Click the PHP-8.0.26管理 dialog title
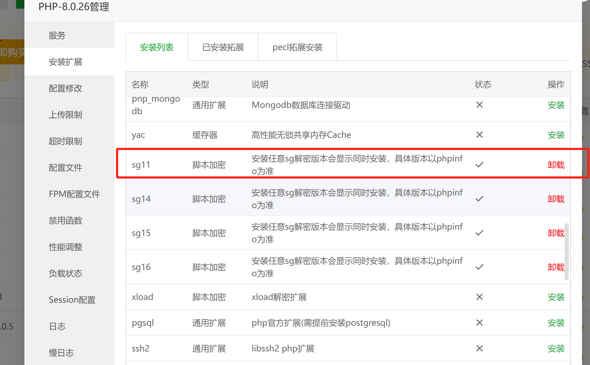Screen dimensions: 590x365 point(74,7)
